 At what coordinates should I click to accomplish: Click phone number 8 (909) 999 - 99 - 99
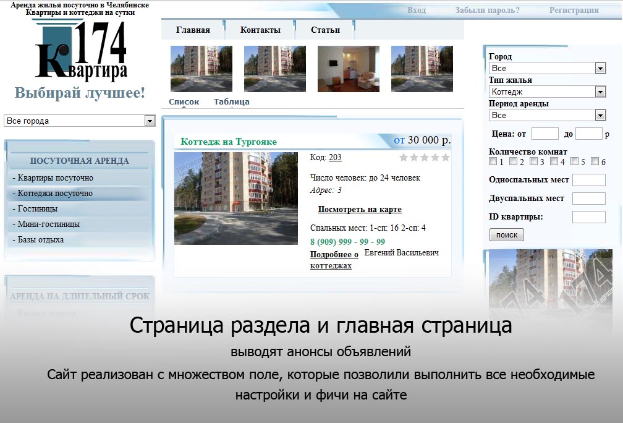click(x=347, y=242)
